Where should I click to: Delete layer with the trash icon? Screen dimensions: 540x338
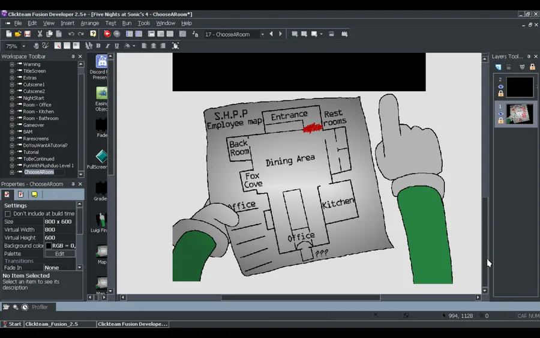509,67
